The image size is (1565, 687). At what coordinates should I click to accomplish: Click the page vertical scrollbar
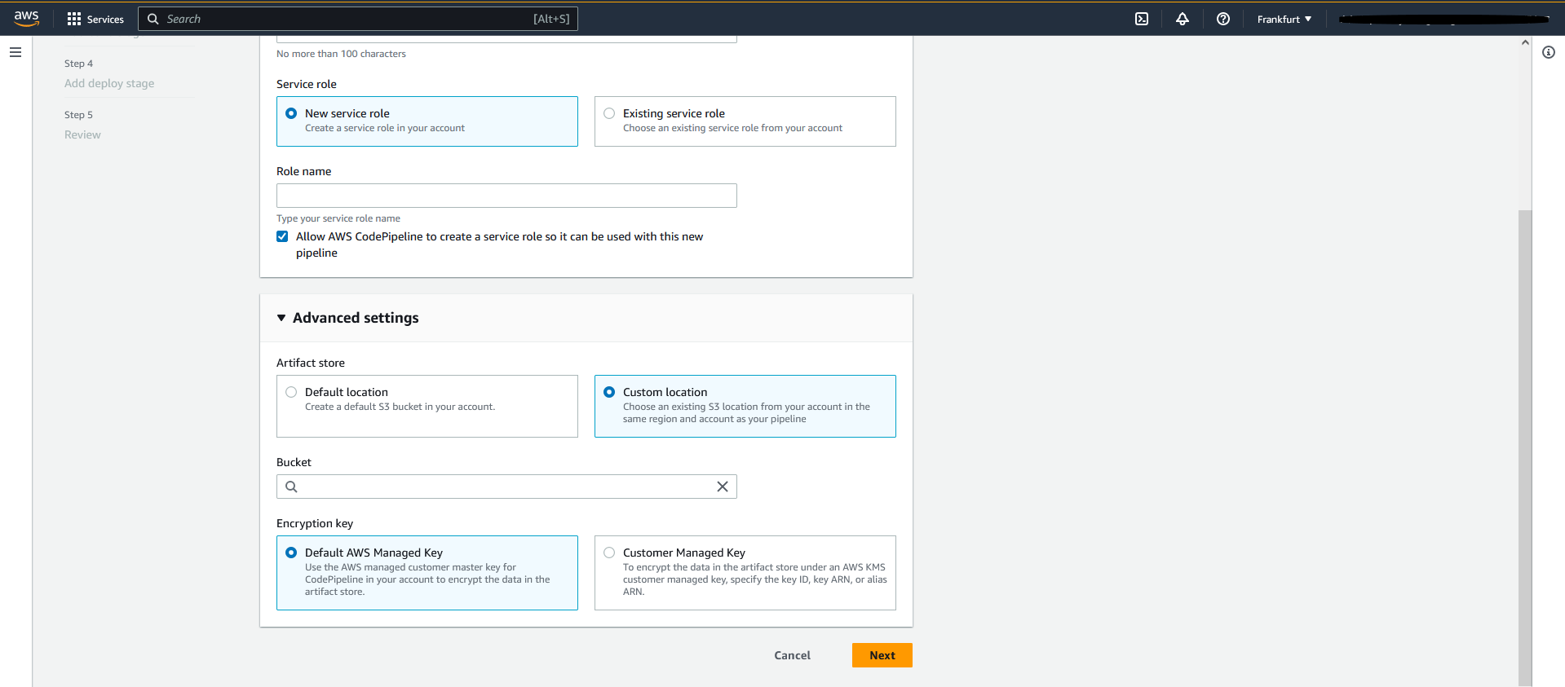(1525, 448)
